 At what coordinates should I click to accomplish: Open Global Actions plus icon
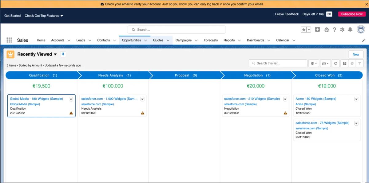pos(317,29)
